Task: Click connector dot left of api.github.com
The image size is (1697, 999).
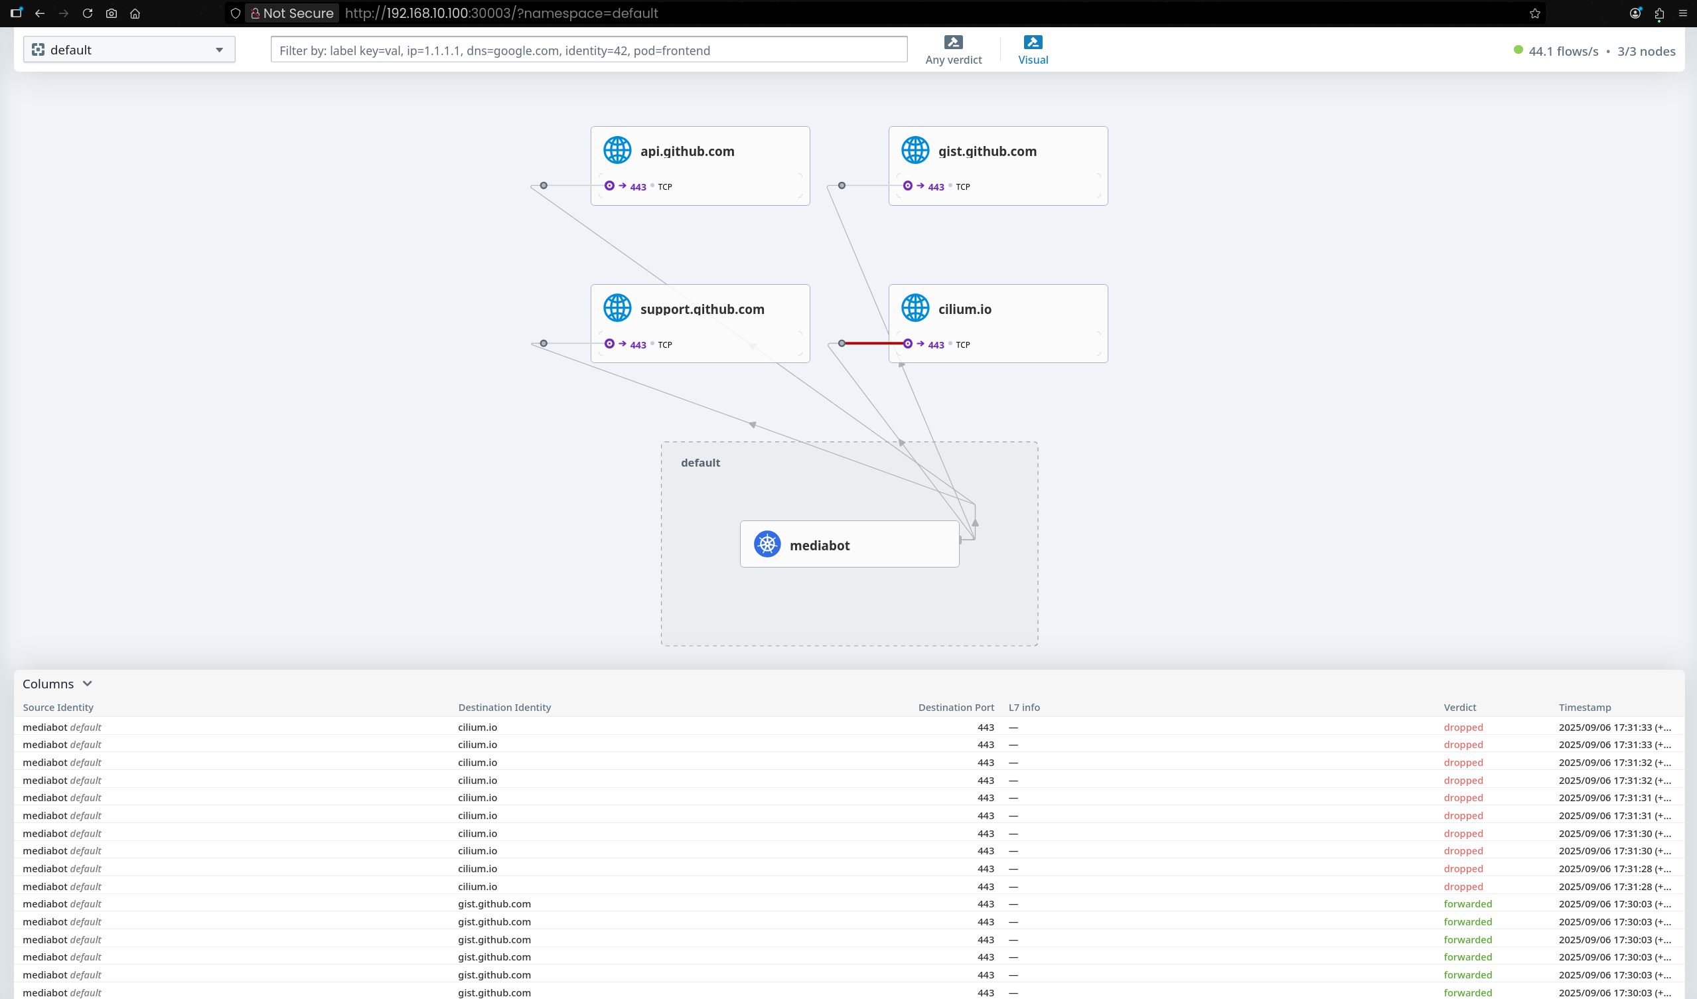Action: [544, 186]
